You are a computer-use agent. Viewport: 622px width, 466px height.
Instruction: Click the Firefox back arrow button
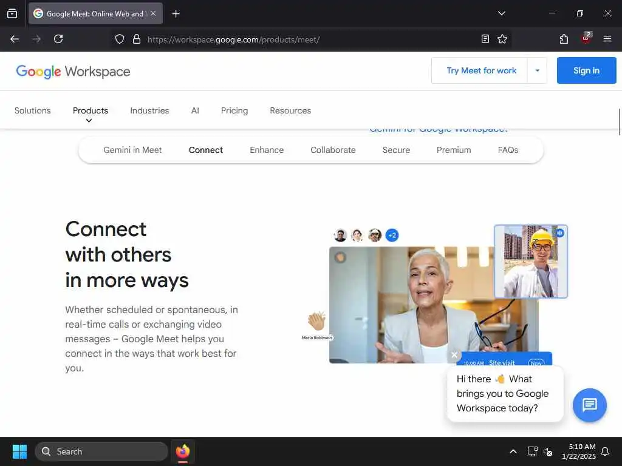15,39
